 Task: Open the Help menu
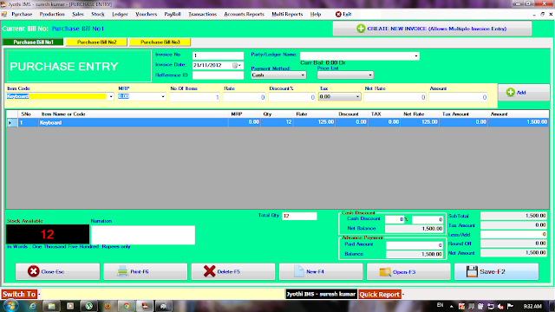point(316,14)
